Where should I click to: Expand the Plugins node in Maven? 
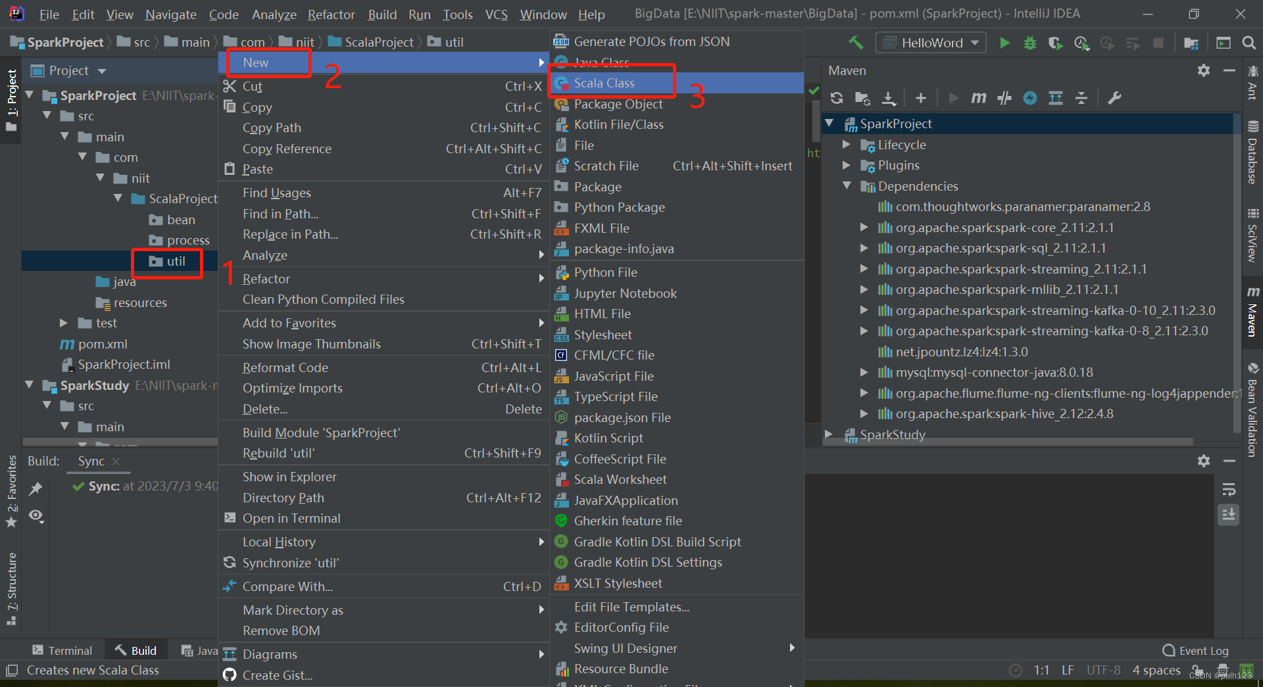[847, 165]
